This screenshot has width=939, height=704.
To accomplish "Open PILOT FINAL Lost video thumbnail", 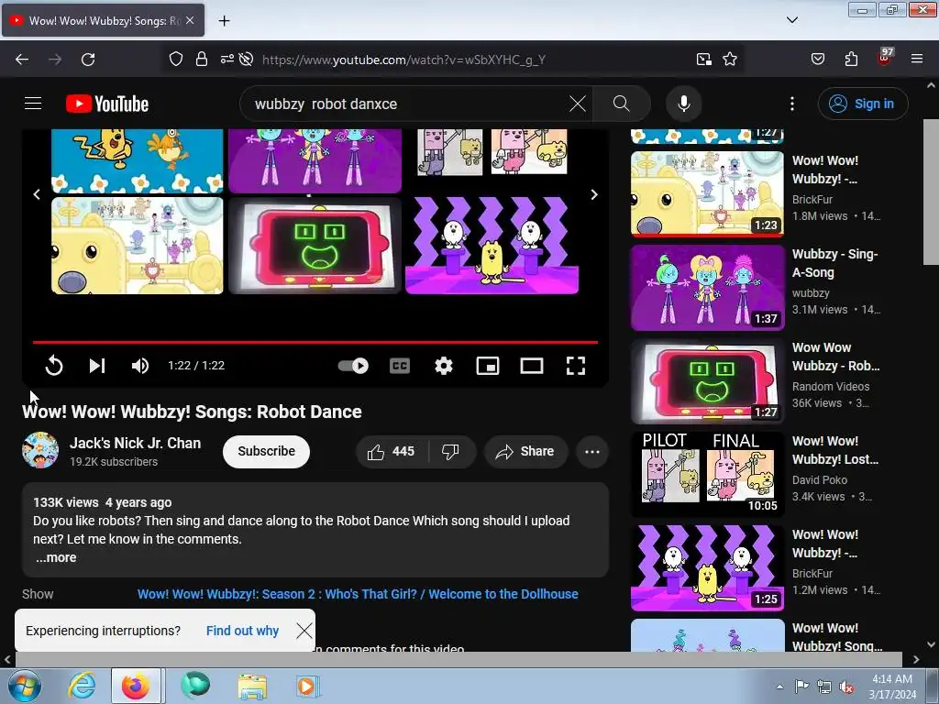I will [707, 474].
